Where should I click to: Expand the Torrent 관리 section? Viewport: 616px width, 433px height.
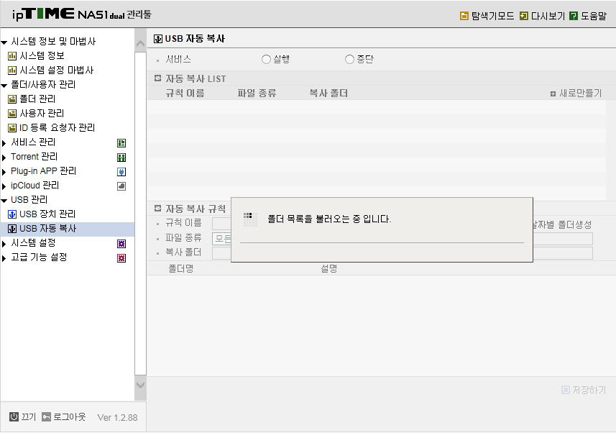coord(4,158)
